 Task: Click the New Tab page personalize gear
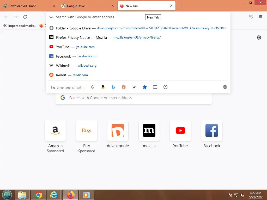(x=259, y=37)
